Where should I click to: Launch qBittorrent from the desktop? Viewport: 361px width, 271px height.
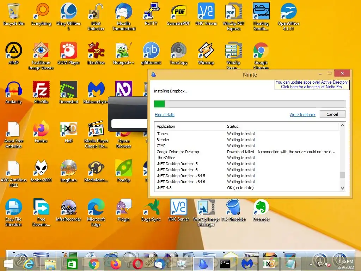151,53
